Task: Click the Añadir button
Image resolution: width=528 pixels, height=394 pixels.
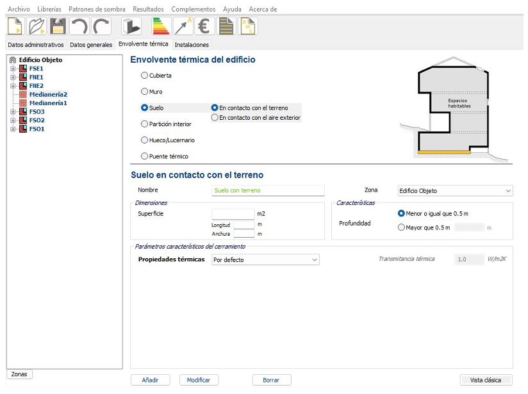Action: (x=150, y=380)
